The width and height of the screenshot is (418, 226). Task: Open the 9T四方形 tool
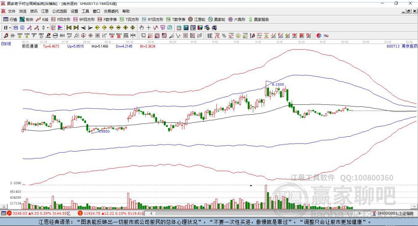153,20
